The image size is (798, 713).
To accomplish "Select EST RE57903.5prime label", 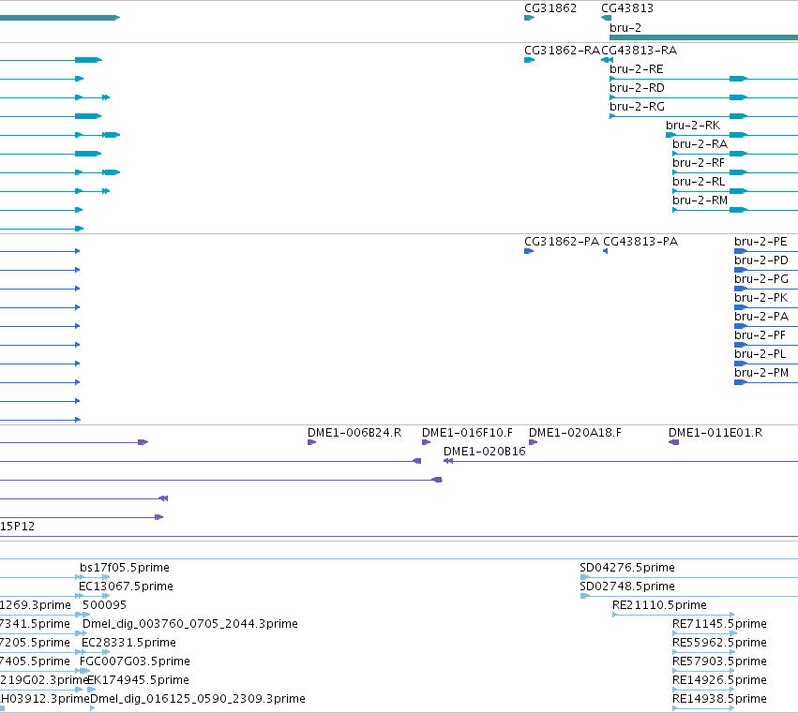I will click(719, 661).
